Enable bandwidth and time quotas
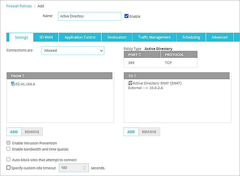This screenshot has height=176, width=240. [x=9, y=149]
